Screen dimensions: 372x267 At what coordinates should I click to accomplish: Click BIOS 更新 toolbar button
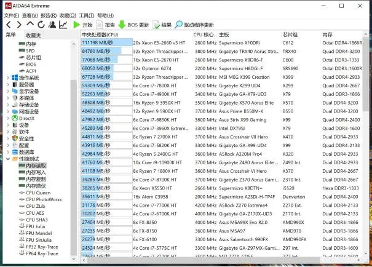pyautogui.click(x=133, y=25)
